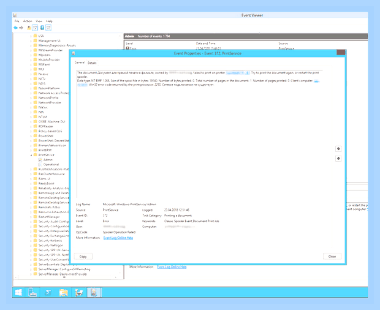Collapse the PrintService tree node
Viewport: 380px width, 310px height.
(x=31, y=155)
